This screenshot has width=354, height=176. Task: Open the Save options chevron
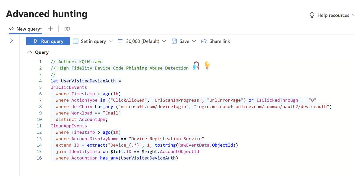[194, 41]
